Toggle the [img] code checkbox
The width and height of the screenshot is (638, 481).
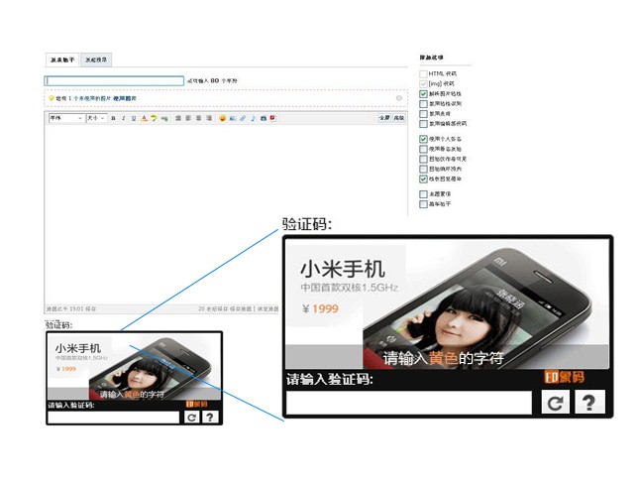click(x=423, y=83)
